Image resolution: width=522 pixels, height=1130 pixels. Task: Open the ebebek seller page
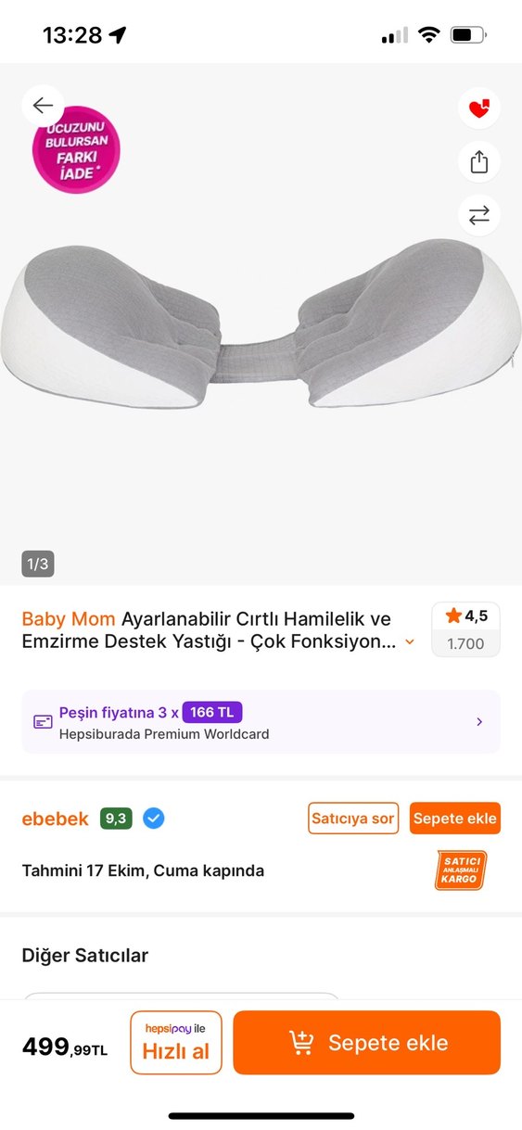click(56, 819)
